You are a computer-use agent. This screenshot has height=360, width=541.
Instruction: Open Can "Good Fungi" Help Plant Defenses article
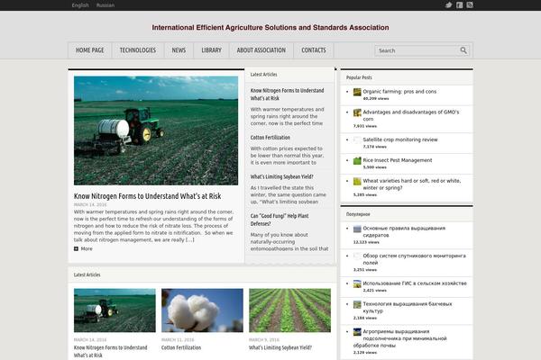pyautogui.click(x=280, y=220)
